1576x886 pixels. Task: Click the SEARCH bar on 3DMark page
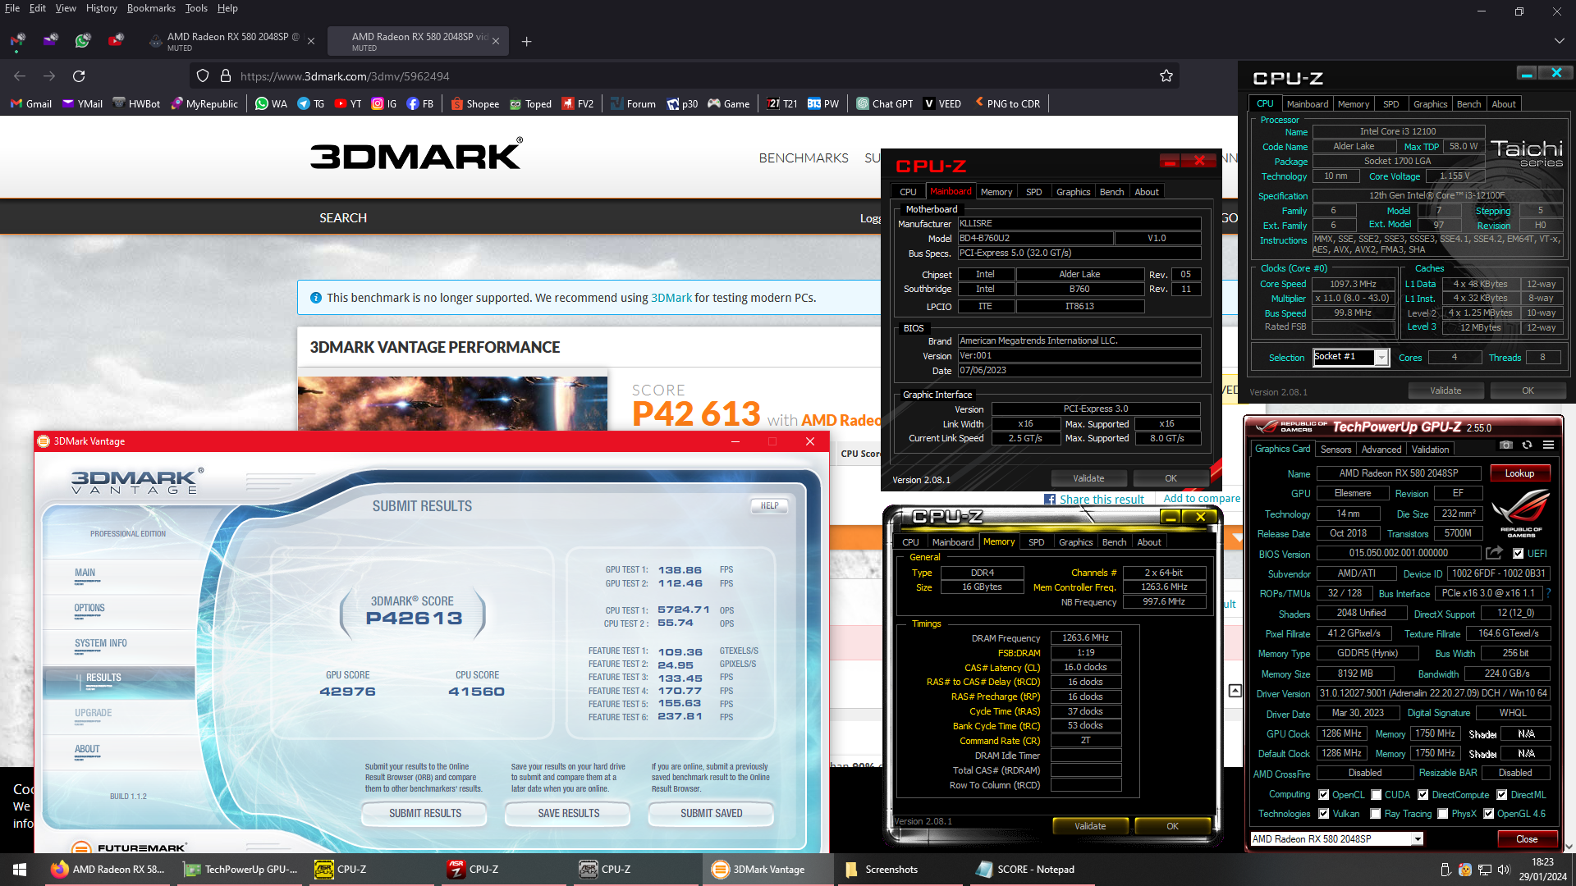[x=342, y=218]
